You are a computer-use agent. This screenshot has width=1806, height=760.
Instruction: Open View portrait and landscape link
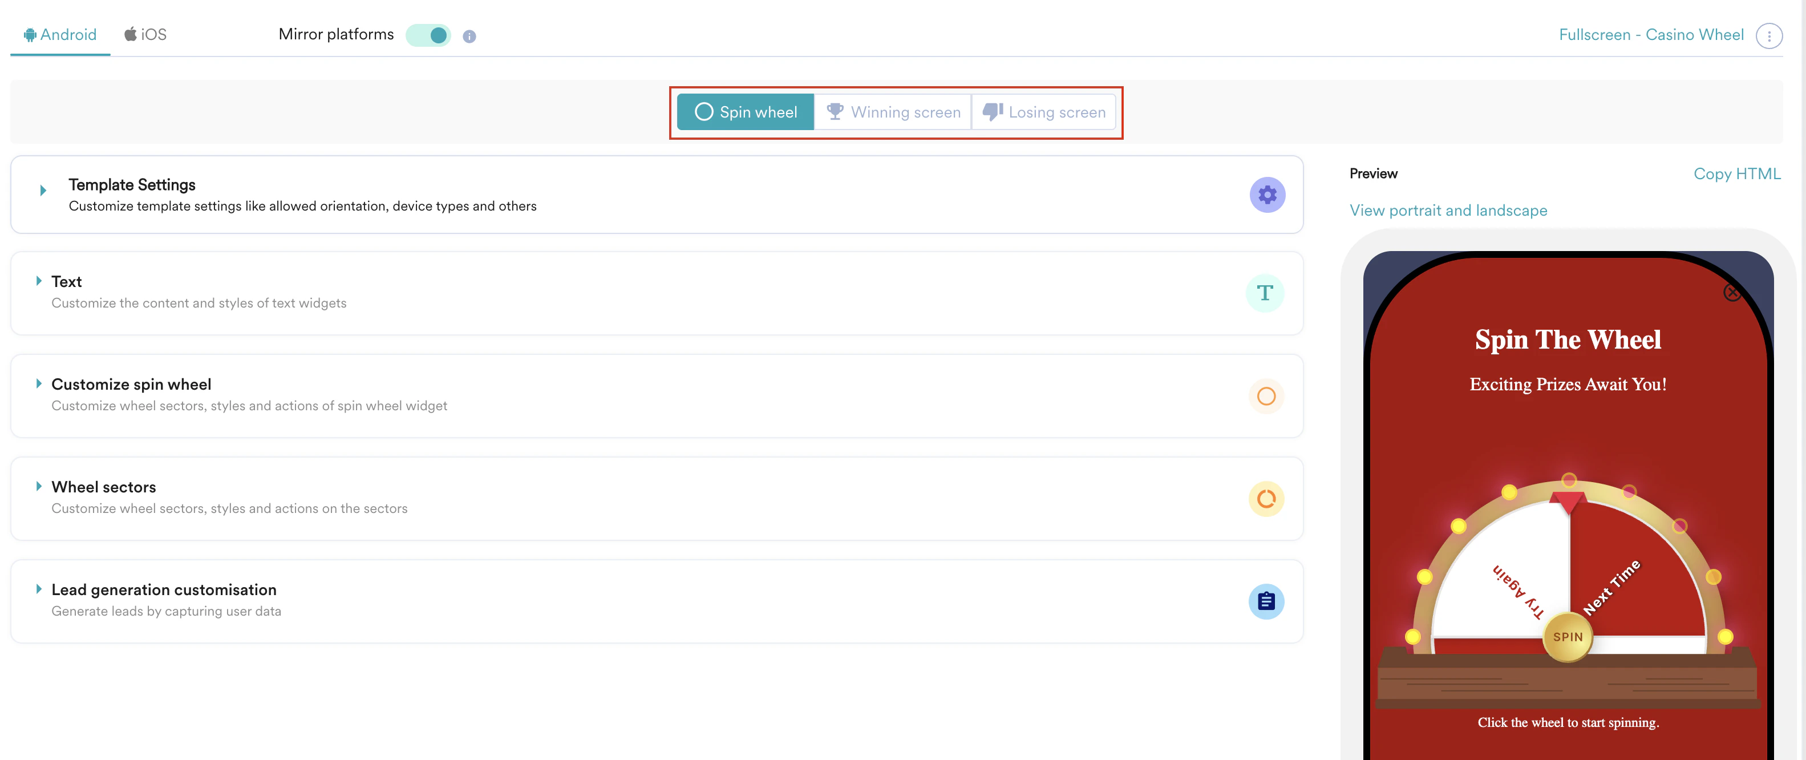pos(1448,211)
